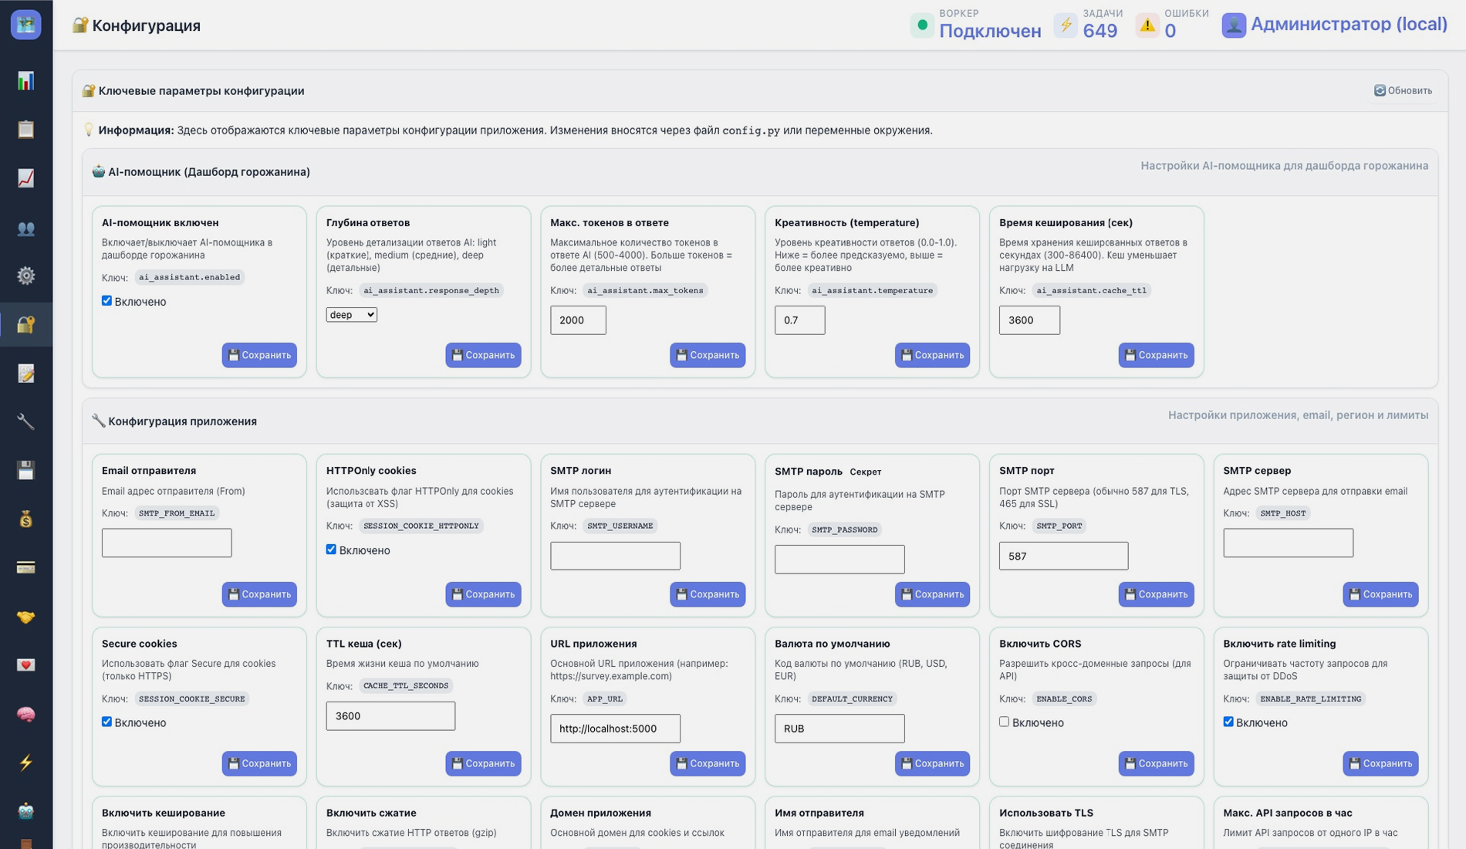Open the money bag sidebar icon
The image size is (1466, 849).
[x=25, y=519]
